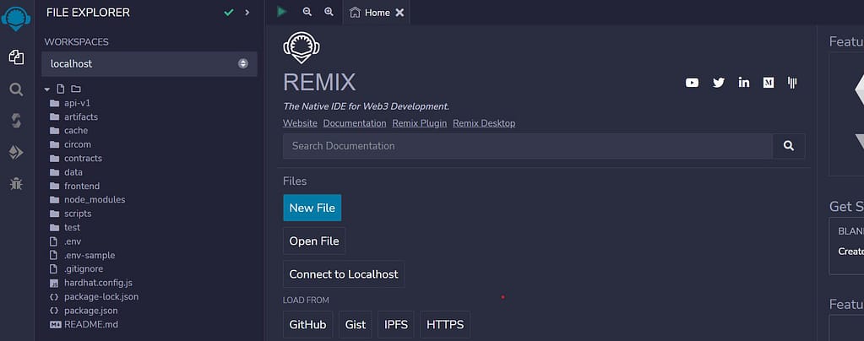Open Remix YouTube channel icon
Viewport: 864px width, 341px height.
693,83
